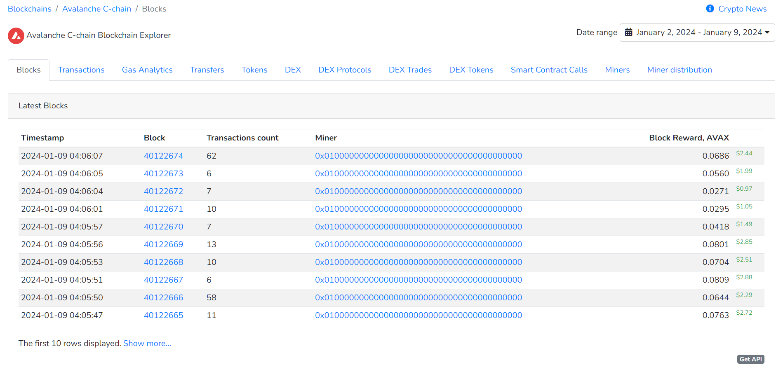Open block 40122672
The height and width of the screenshot is (372, 783).
(163, 192)
